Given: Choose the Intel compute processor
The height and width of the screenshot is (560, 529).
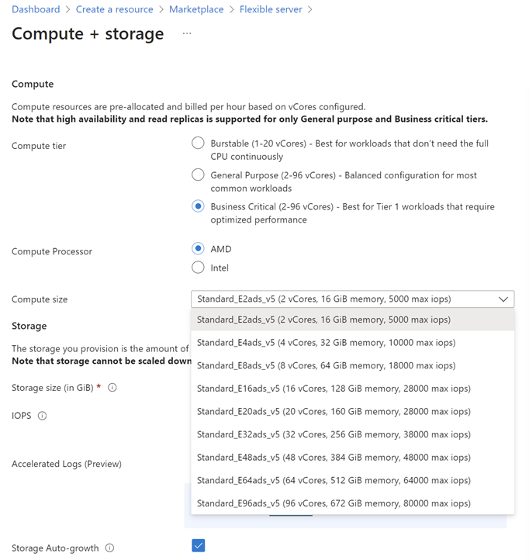Looking at the screenshot, I should click(199, 268).
